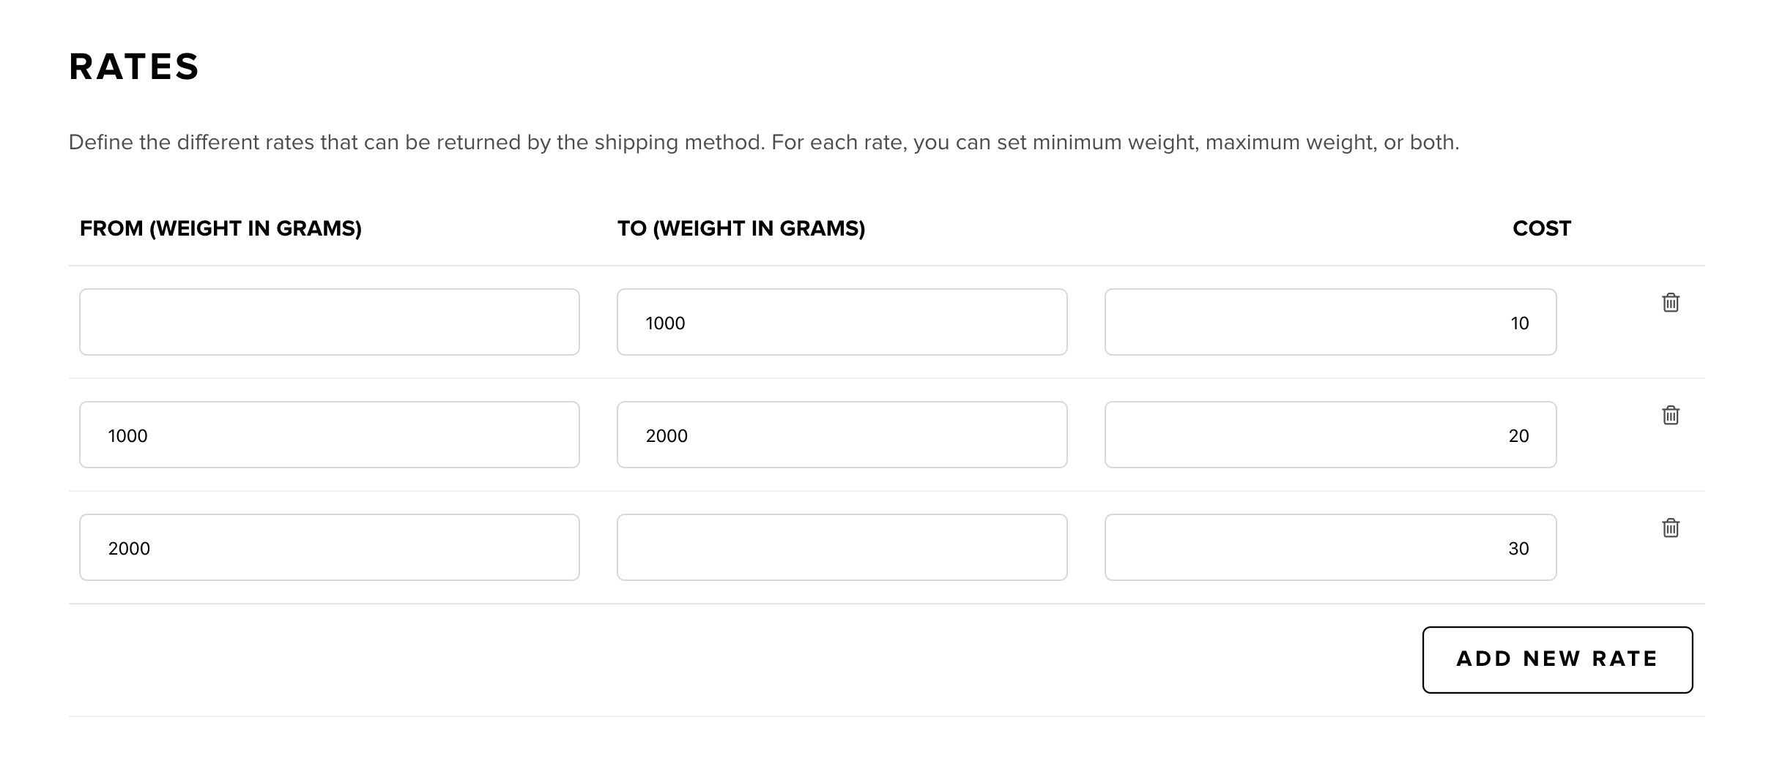Delete the rate costing 10
1774x780 pixels.
[1670, 302]
